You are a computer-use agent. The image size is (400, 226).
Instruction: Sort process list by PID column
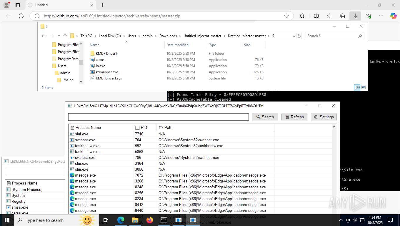click(145, 127)
